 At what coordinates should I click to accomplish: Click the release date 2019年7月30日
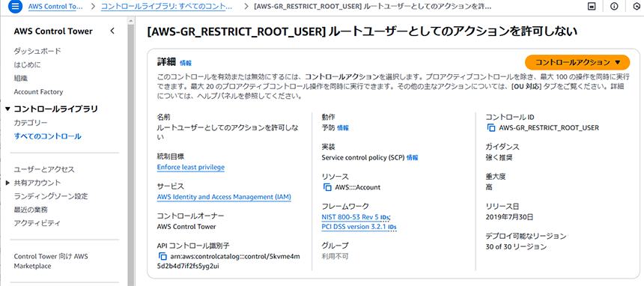click(x=509, y=217)
